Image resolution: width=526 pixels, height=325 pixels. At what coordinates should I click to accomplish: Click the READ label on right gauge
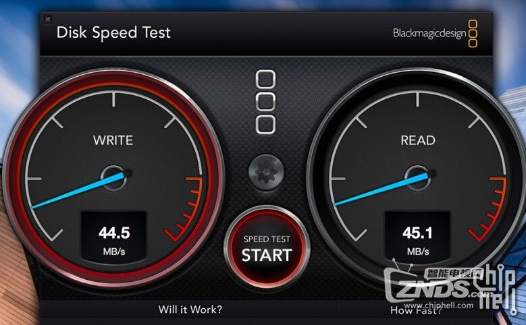click(418, 140)
